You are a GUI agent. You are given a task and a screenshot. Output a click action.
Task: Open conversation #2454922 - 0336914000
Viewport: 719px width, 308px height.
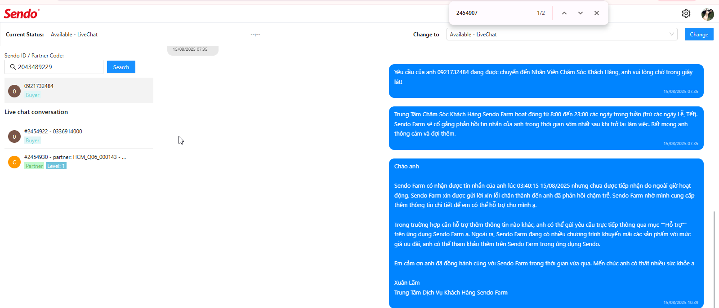click(x=79, y=136)
